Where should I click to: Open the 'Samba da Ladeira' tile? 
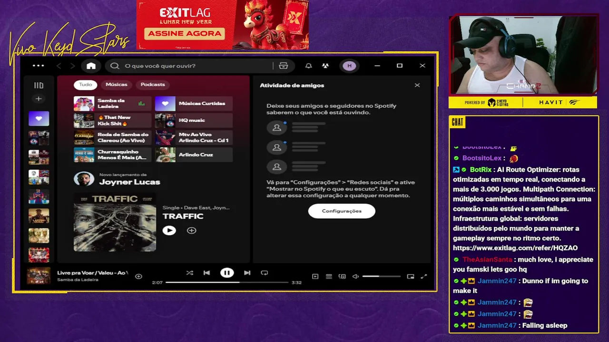pyautogui.click(x=112, y=104)
